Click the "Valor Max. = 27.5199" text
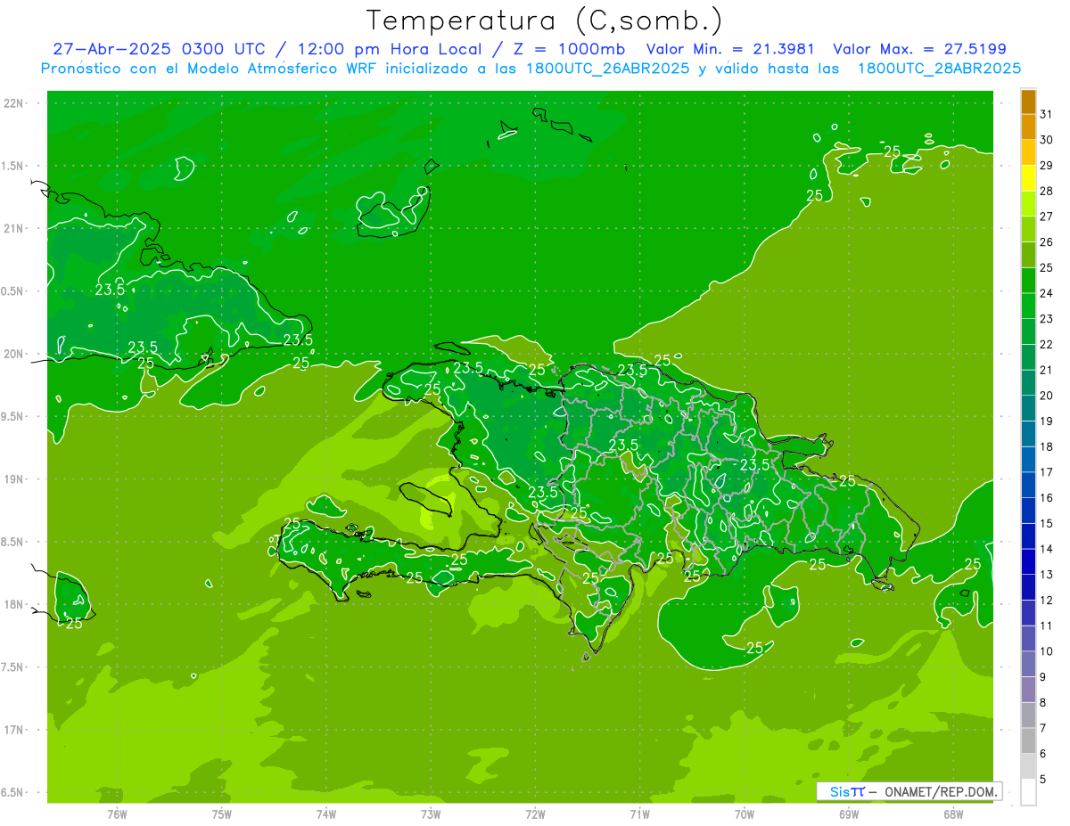This screenshot has height=826, width=1070. click(919, 49)
